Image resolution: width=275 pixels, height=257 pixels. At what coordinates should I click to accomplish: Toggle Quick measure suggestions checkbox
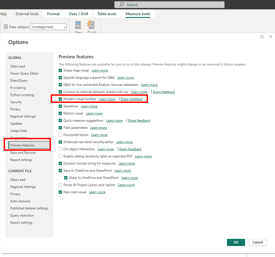pyautogui.click(x=60, y=121)
